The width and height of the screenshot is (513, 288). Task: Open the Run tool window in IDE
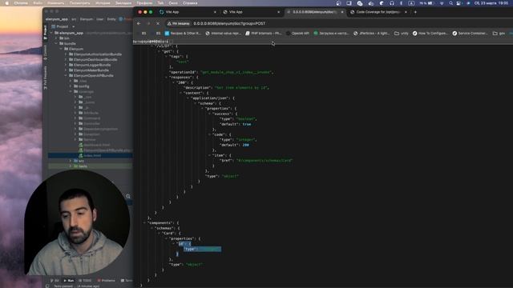69,281
